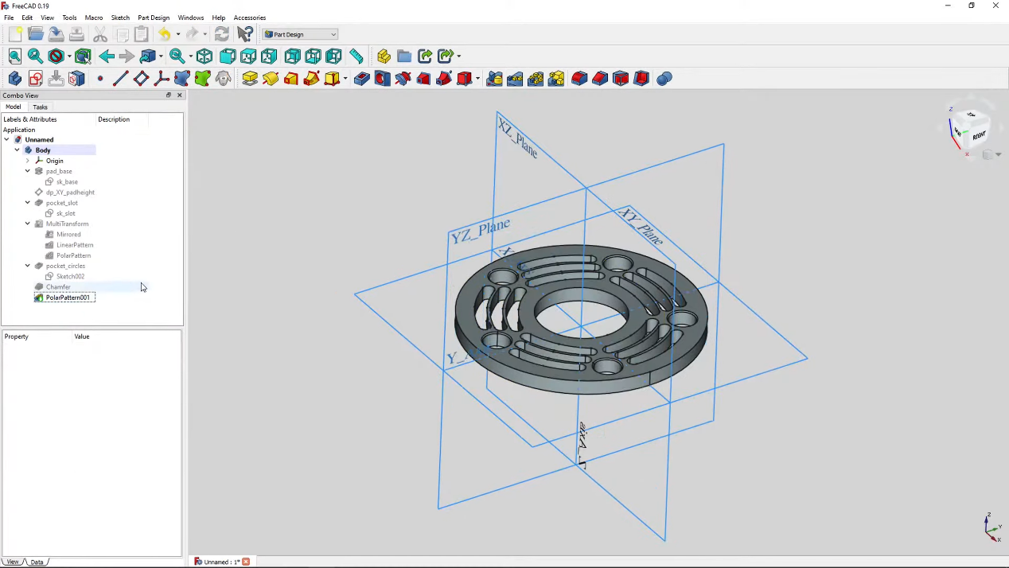Switch to the Tasks tab
This screenshot has width=1009, height=568.
[x=40, y=107]
